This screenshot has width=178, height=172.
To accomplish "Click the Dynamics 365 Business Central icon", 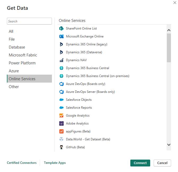I will tap(61, 68).
